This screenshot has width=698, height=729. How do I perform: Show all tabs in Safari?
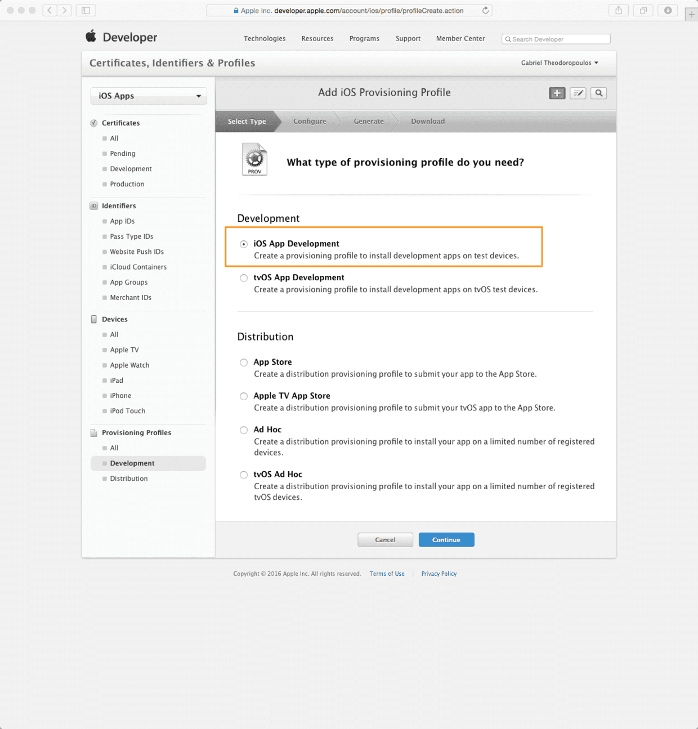(643, 10)
